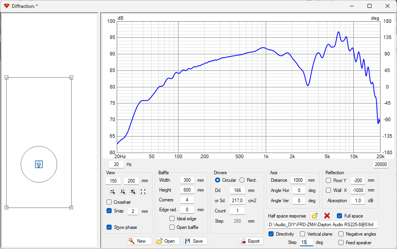Click the Floor Y value field
Image resolution: width=397 pixels, height=249 pixels.
point(358,180)
